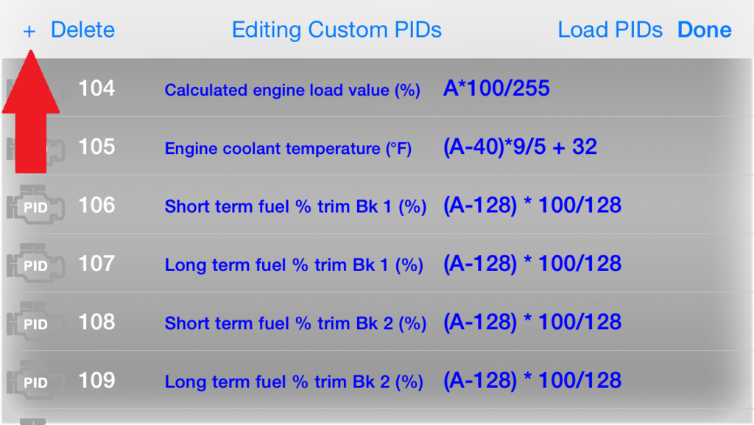Select Engine coolant temperature (°F) entry

click(x=288, y=148)
